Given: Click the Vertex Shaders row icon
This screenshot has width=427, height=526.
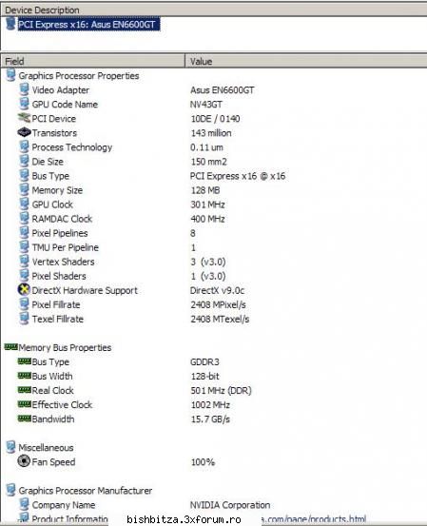Looking at the screenshot, I should tap(24, 262).
